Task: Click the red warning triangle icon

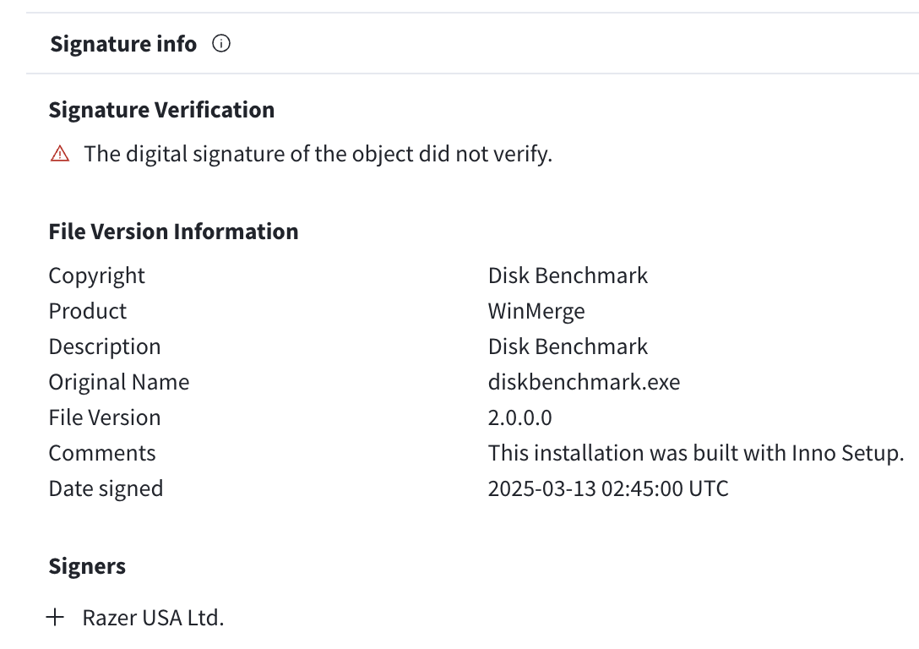Action: 60,154
